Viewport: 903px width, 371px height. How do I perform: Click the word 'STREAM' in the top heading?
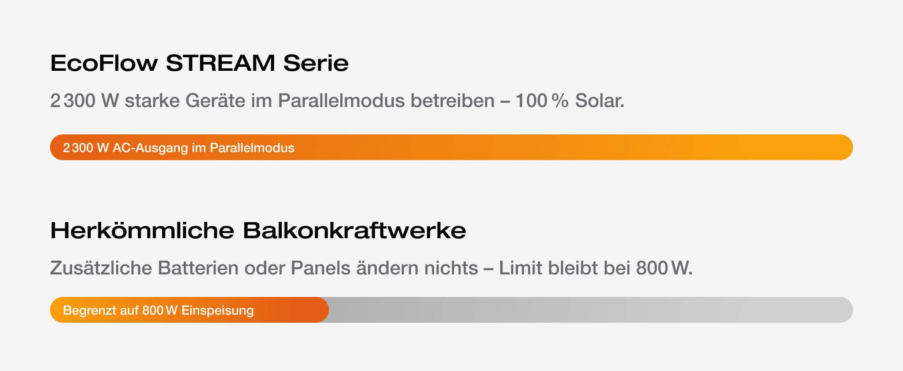pyautogui.click(x=220, y=63)
